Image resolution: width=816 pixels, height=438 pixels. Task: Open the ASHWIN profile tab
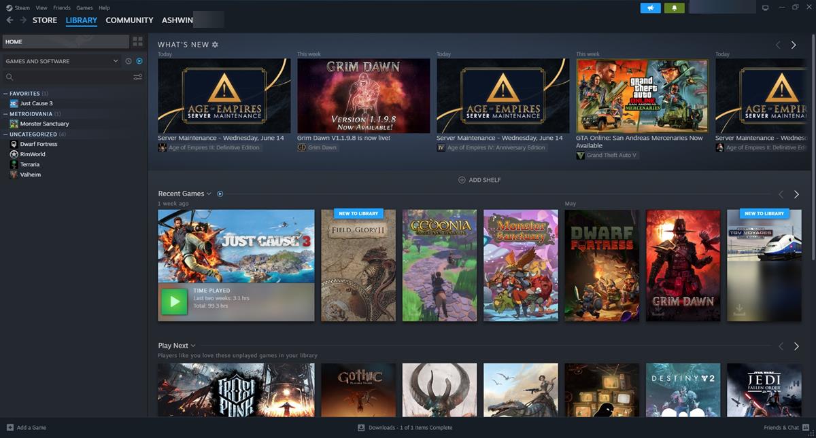pos(177,20)
